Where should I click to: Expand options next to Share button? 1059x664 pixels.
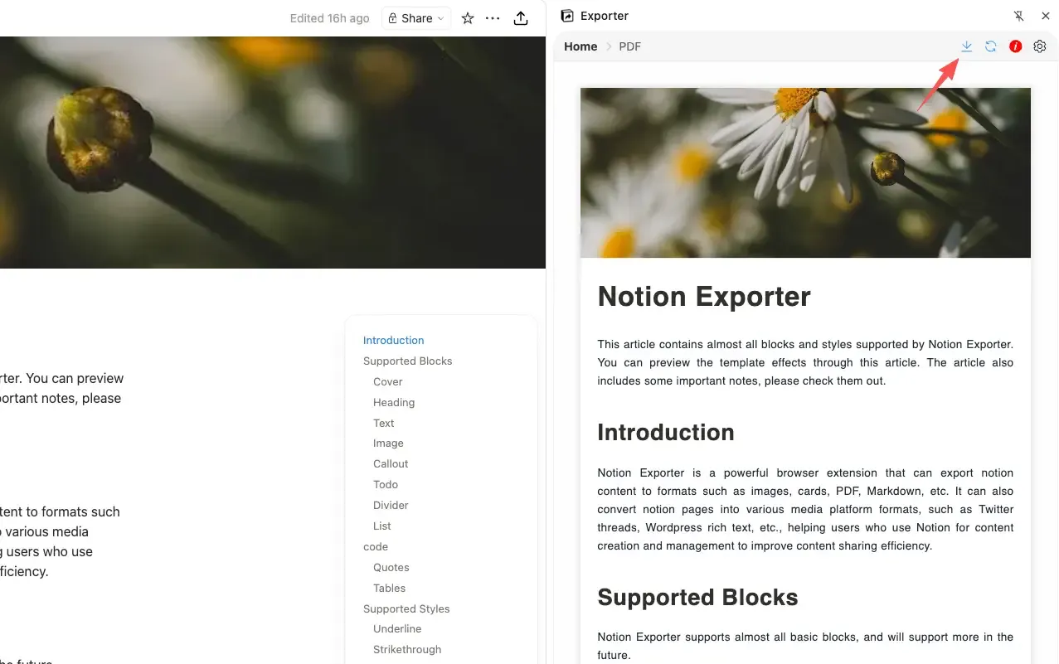(x=440, y=17)
